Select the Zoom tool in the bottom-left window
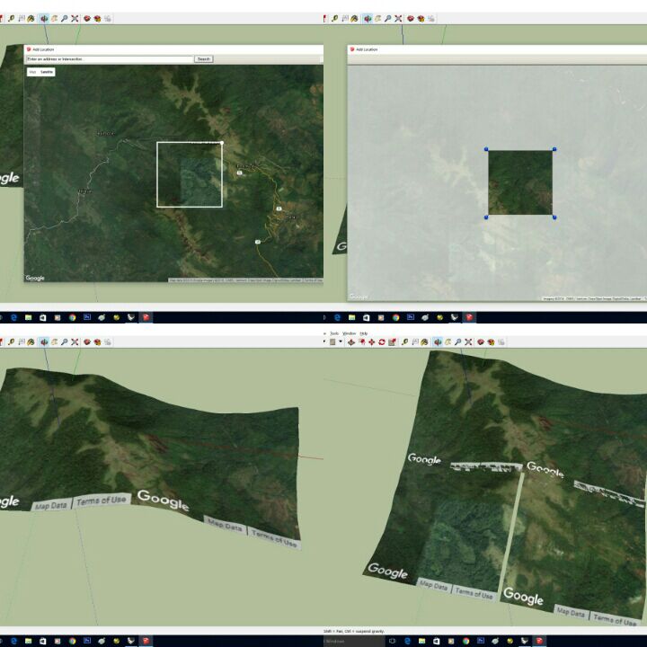 65,342
